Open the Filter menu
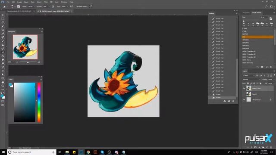This screenshot has height=155, width=276. pos(46,2)
